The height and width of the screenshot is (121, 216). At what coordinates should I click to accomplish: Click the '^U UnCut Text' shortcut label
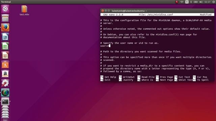184,80
